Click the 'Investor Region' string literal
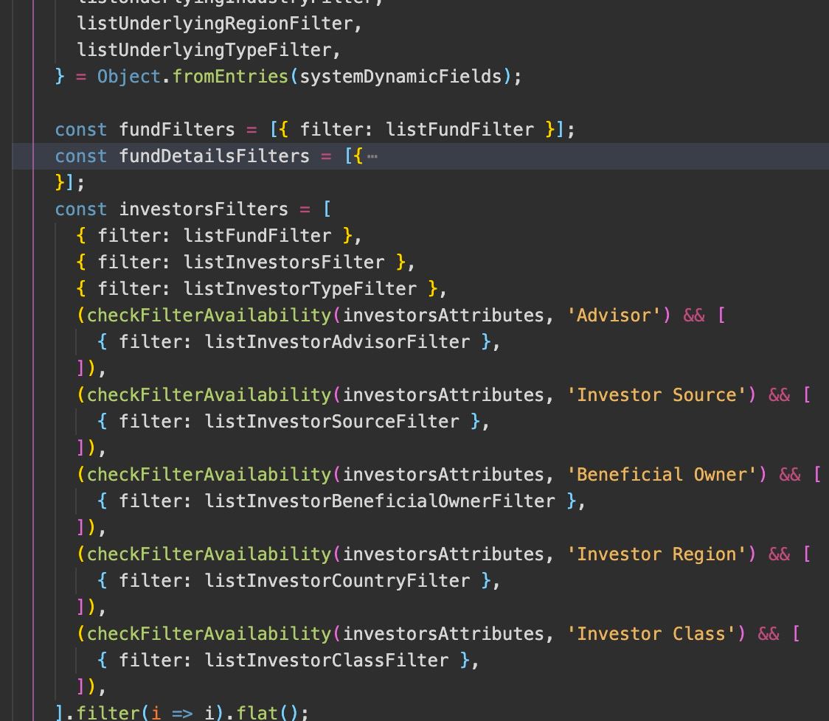 point(656,554)
